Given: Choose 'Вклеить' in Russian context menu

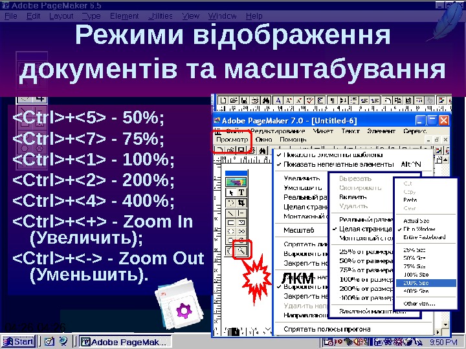Looking at the screenshot, I should (362, 197).
